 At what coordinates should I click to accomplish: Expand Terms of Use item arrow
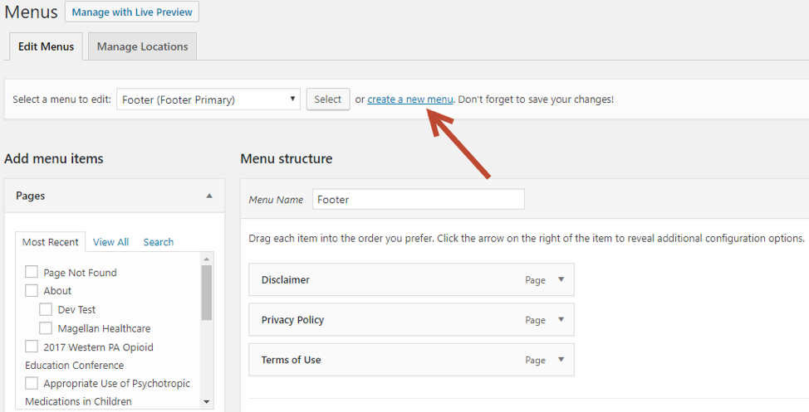pyautogui.click(x=561, y=360)
